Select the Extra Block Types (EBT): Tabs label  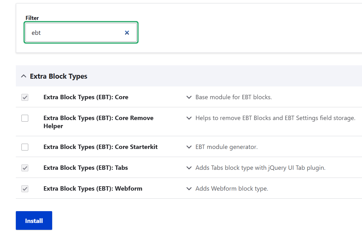pos(86,168)
